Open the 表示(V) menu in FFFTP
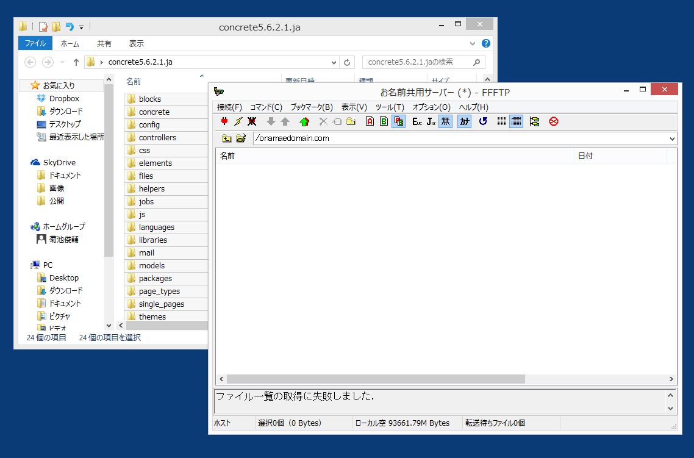 [x=354, y=107]
